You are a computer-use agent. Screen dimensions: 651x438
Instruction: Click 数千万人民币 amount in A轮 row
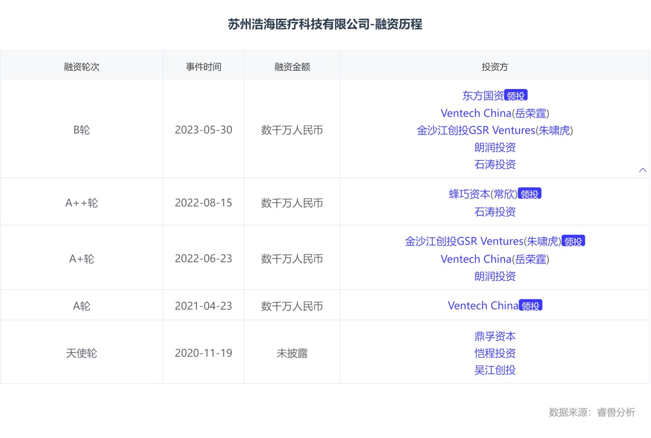point(292,306)
